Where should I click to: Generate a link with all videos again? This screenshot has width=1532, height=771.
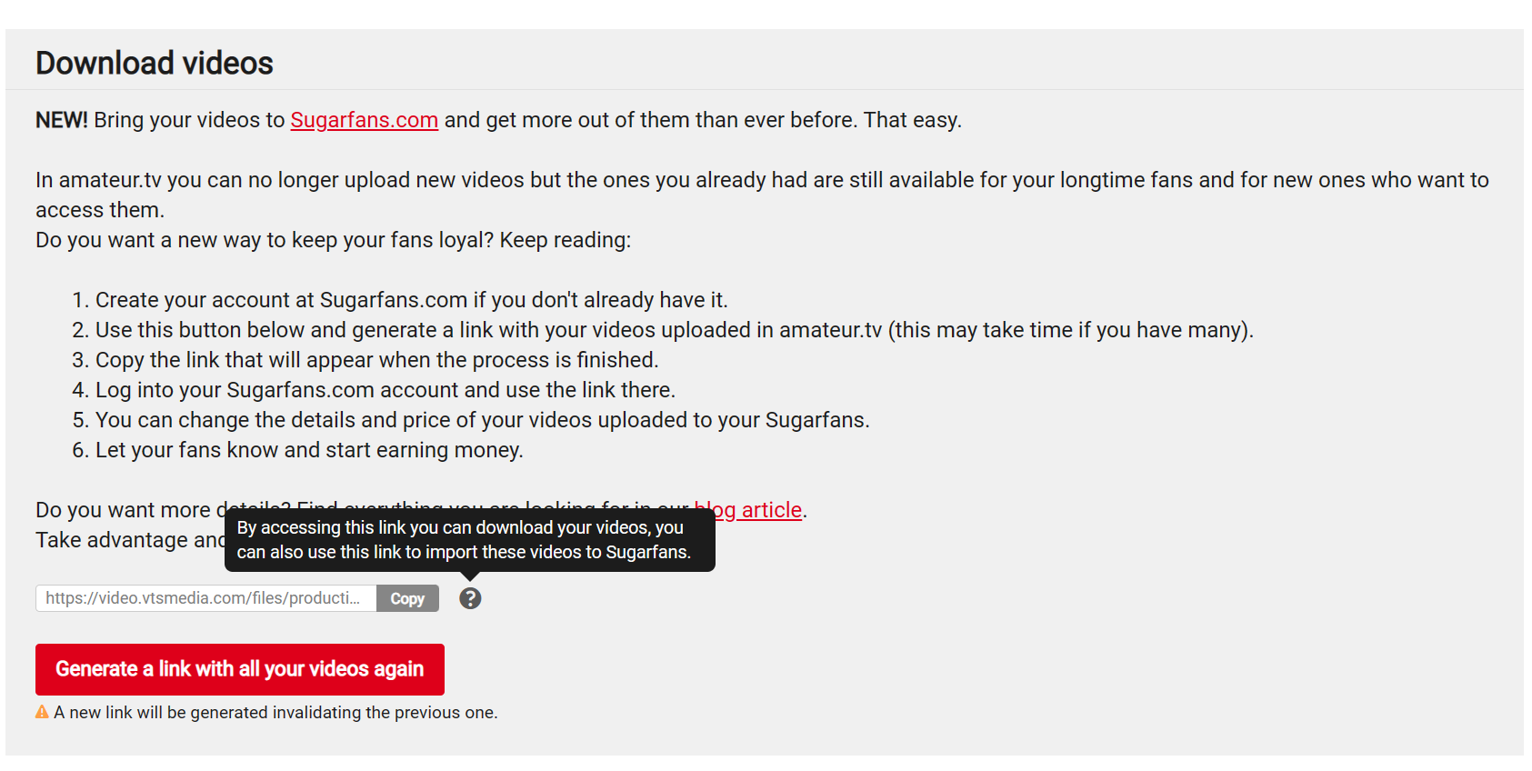[240, 669]
